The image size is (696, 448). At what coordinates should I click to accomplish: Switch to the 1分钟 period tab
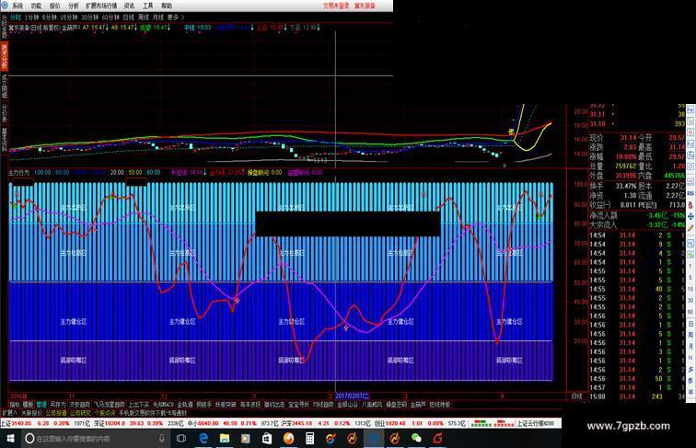[x=31, y=17]
